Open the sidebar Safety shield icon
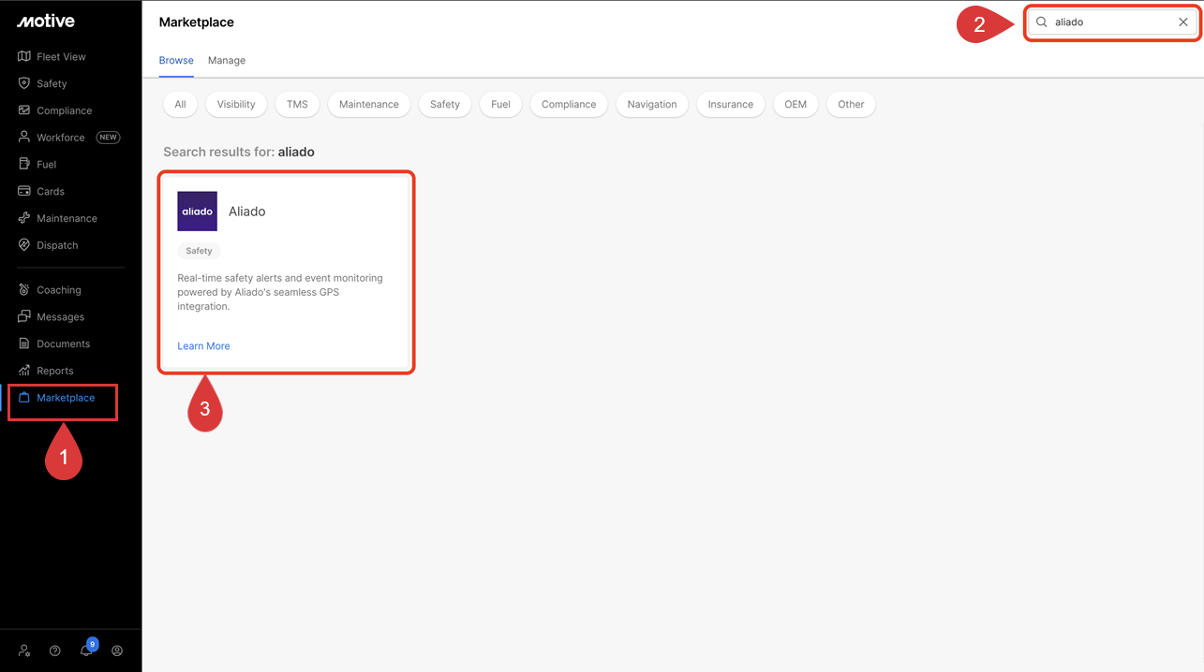1204x672 pixels. (x=24, y=83)
